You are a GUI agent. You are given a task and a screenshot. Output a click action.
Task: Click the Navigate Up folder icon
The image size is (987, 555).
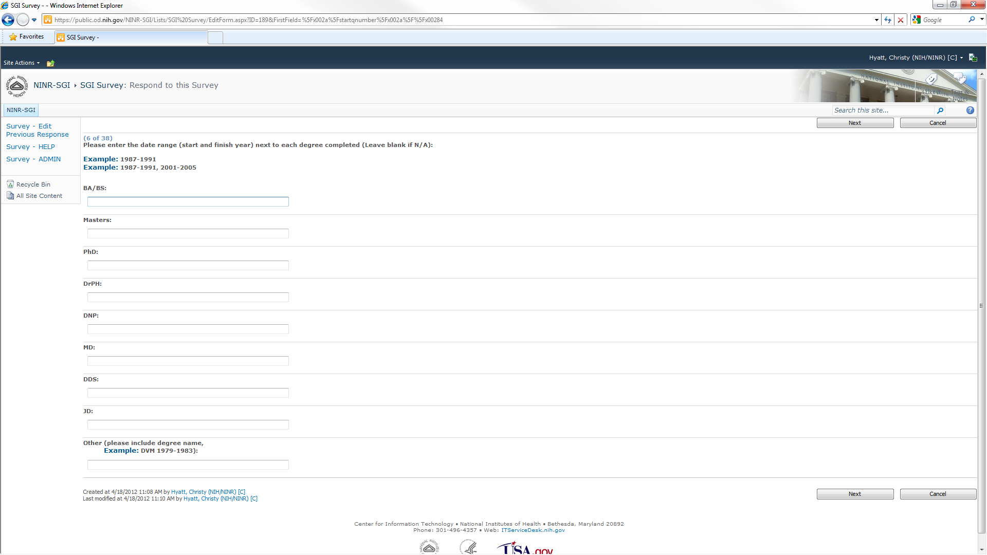(x=50, y=63)
